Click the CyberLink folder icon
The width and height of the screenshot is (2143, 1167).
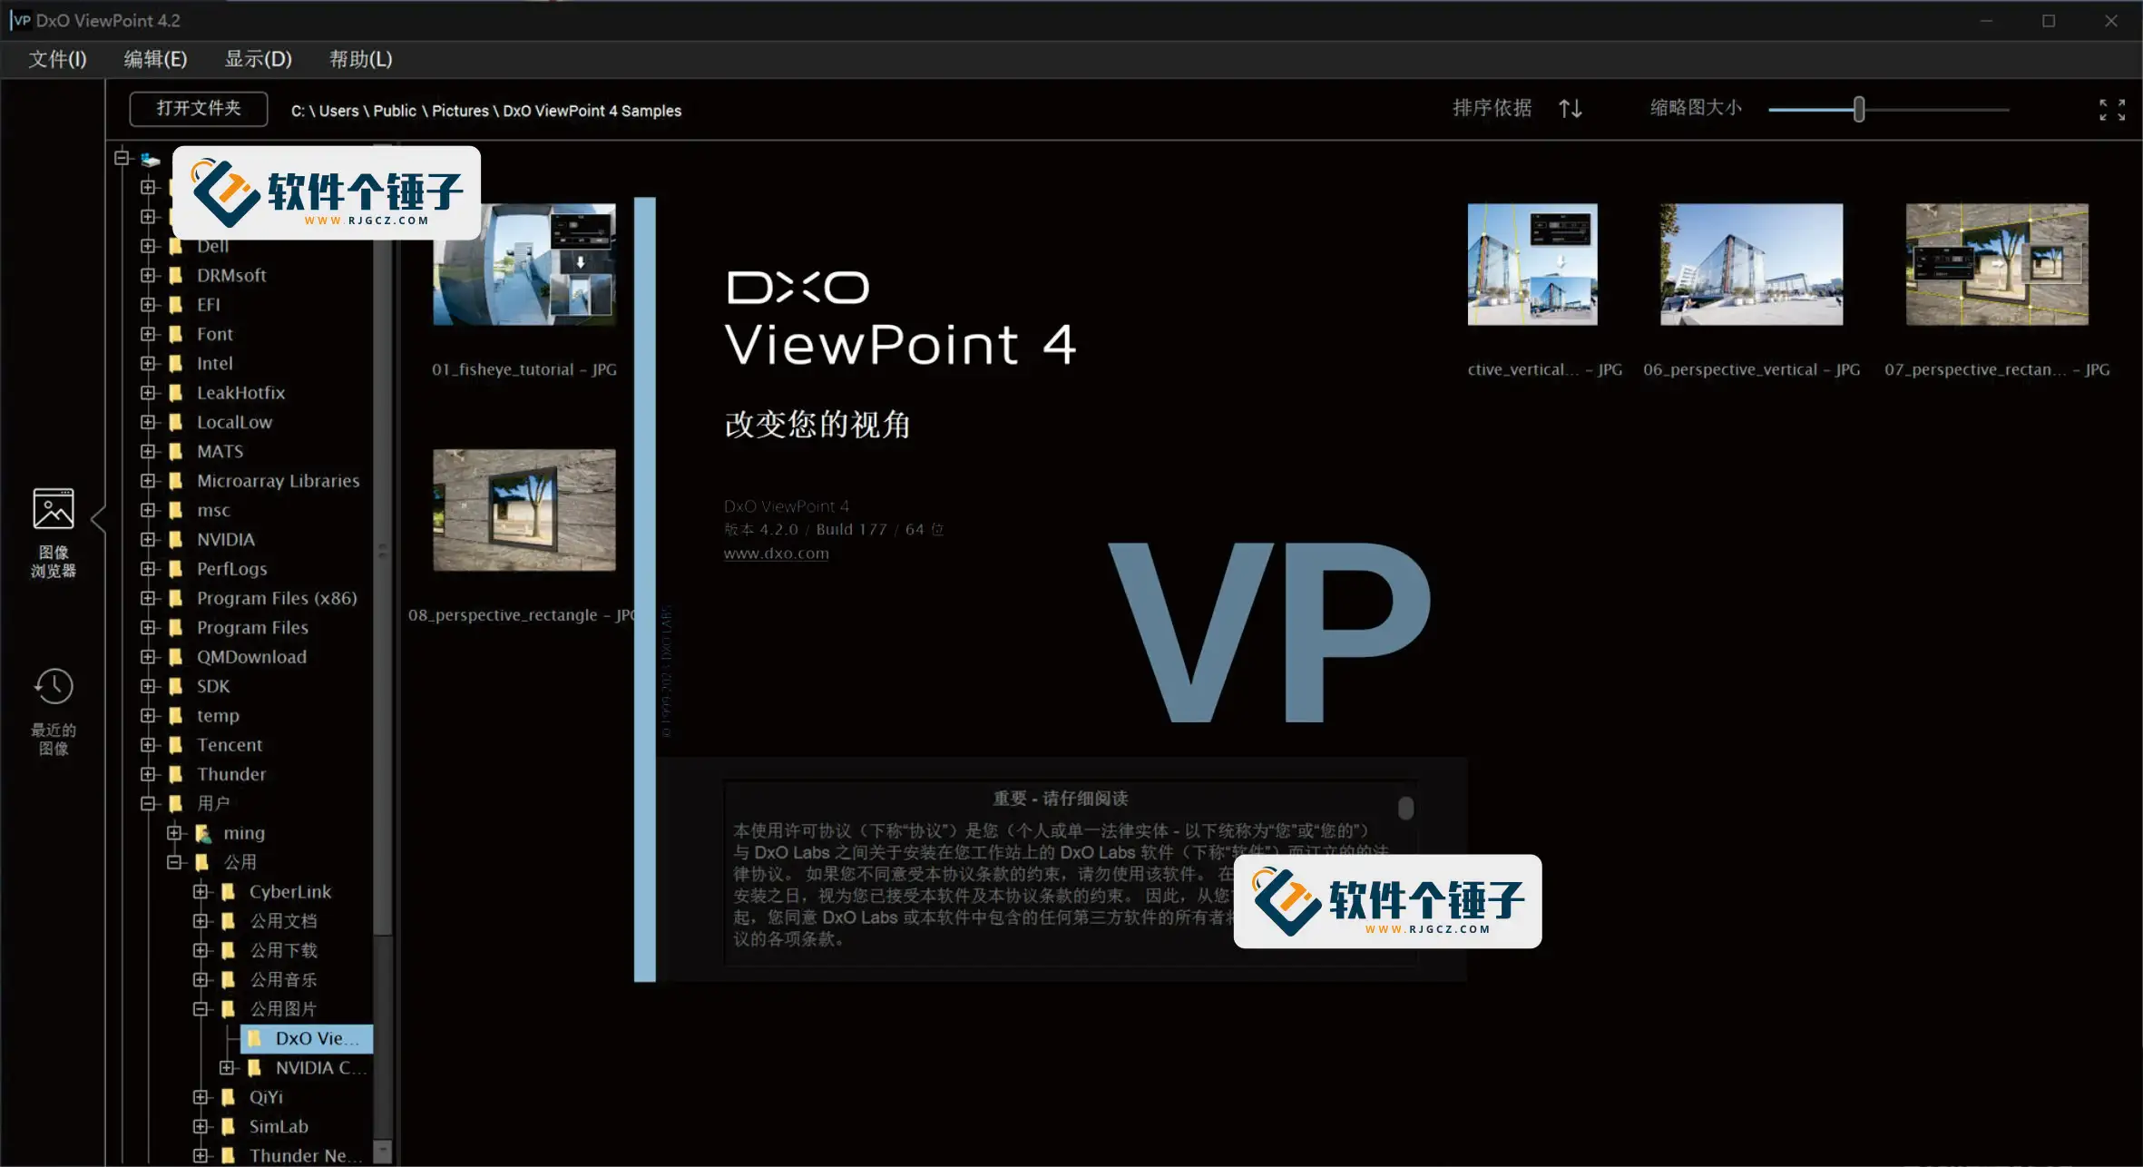click(229, 892)
